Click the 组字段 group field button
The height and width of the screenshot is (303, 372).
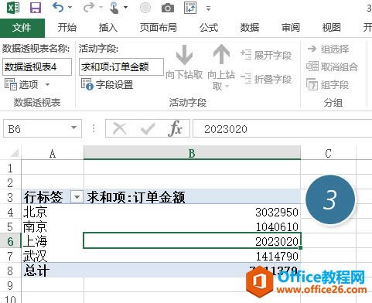[327, 84]
